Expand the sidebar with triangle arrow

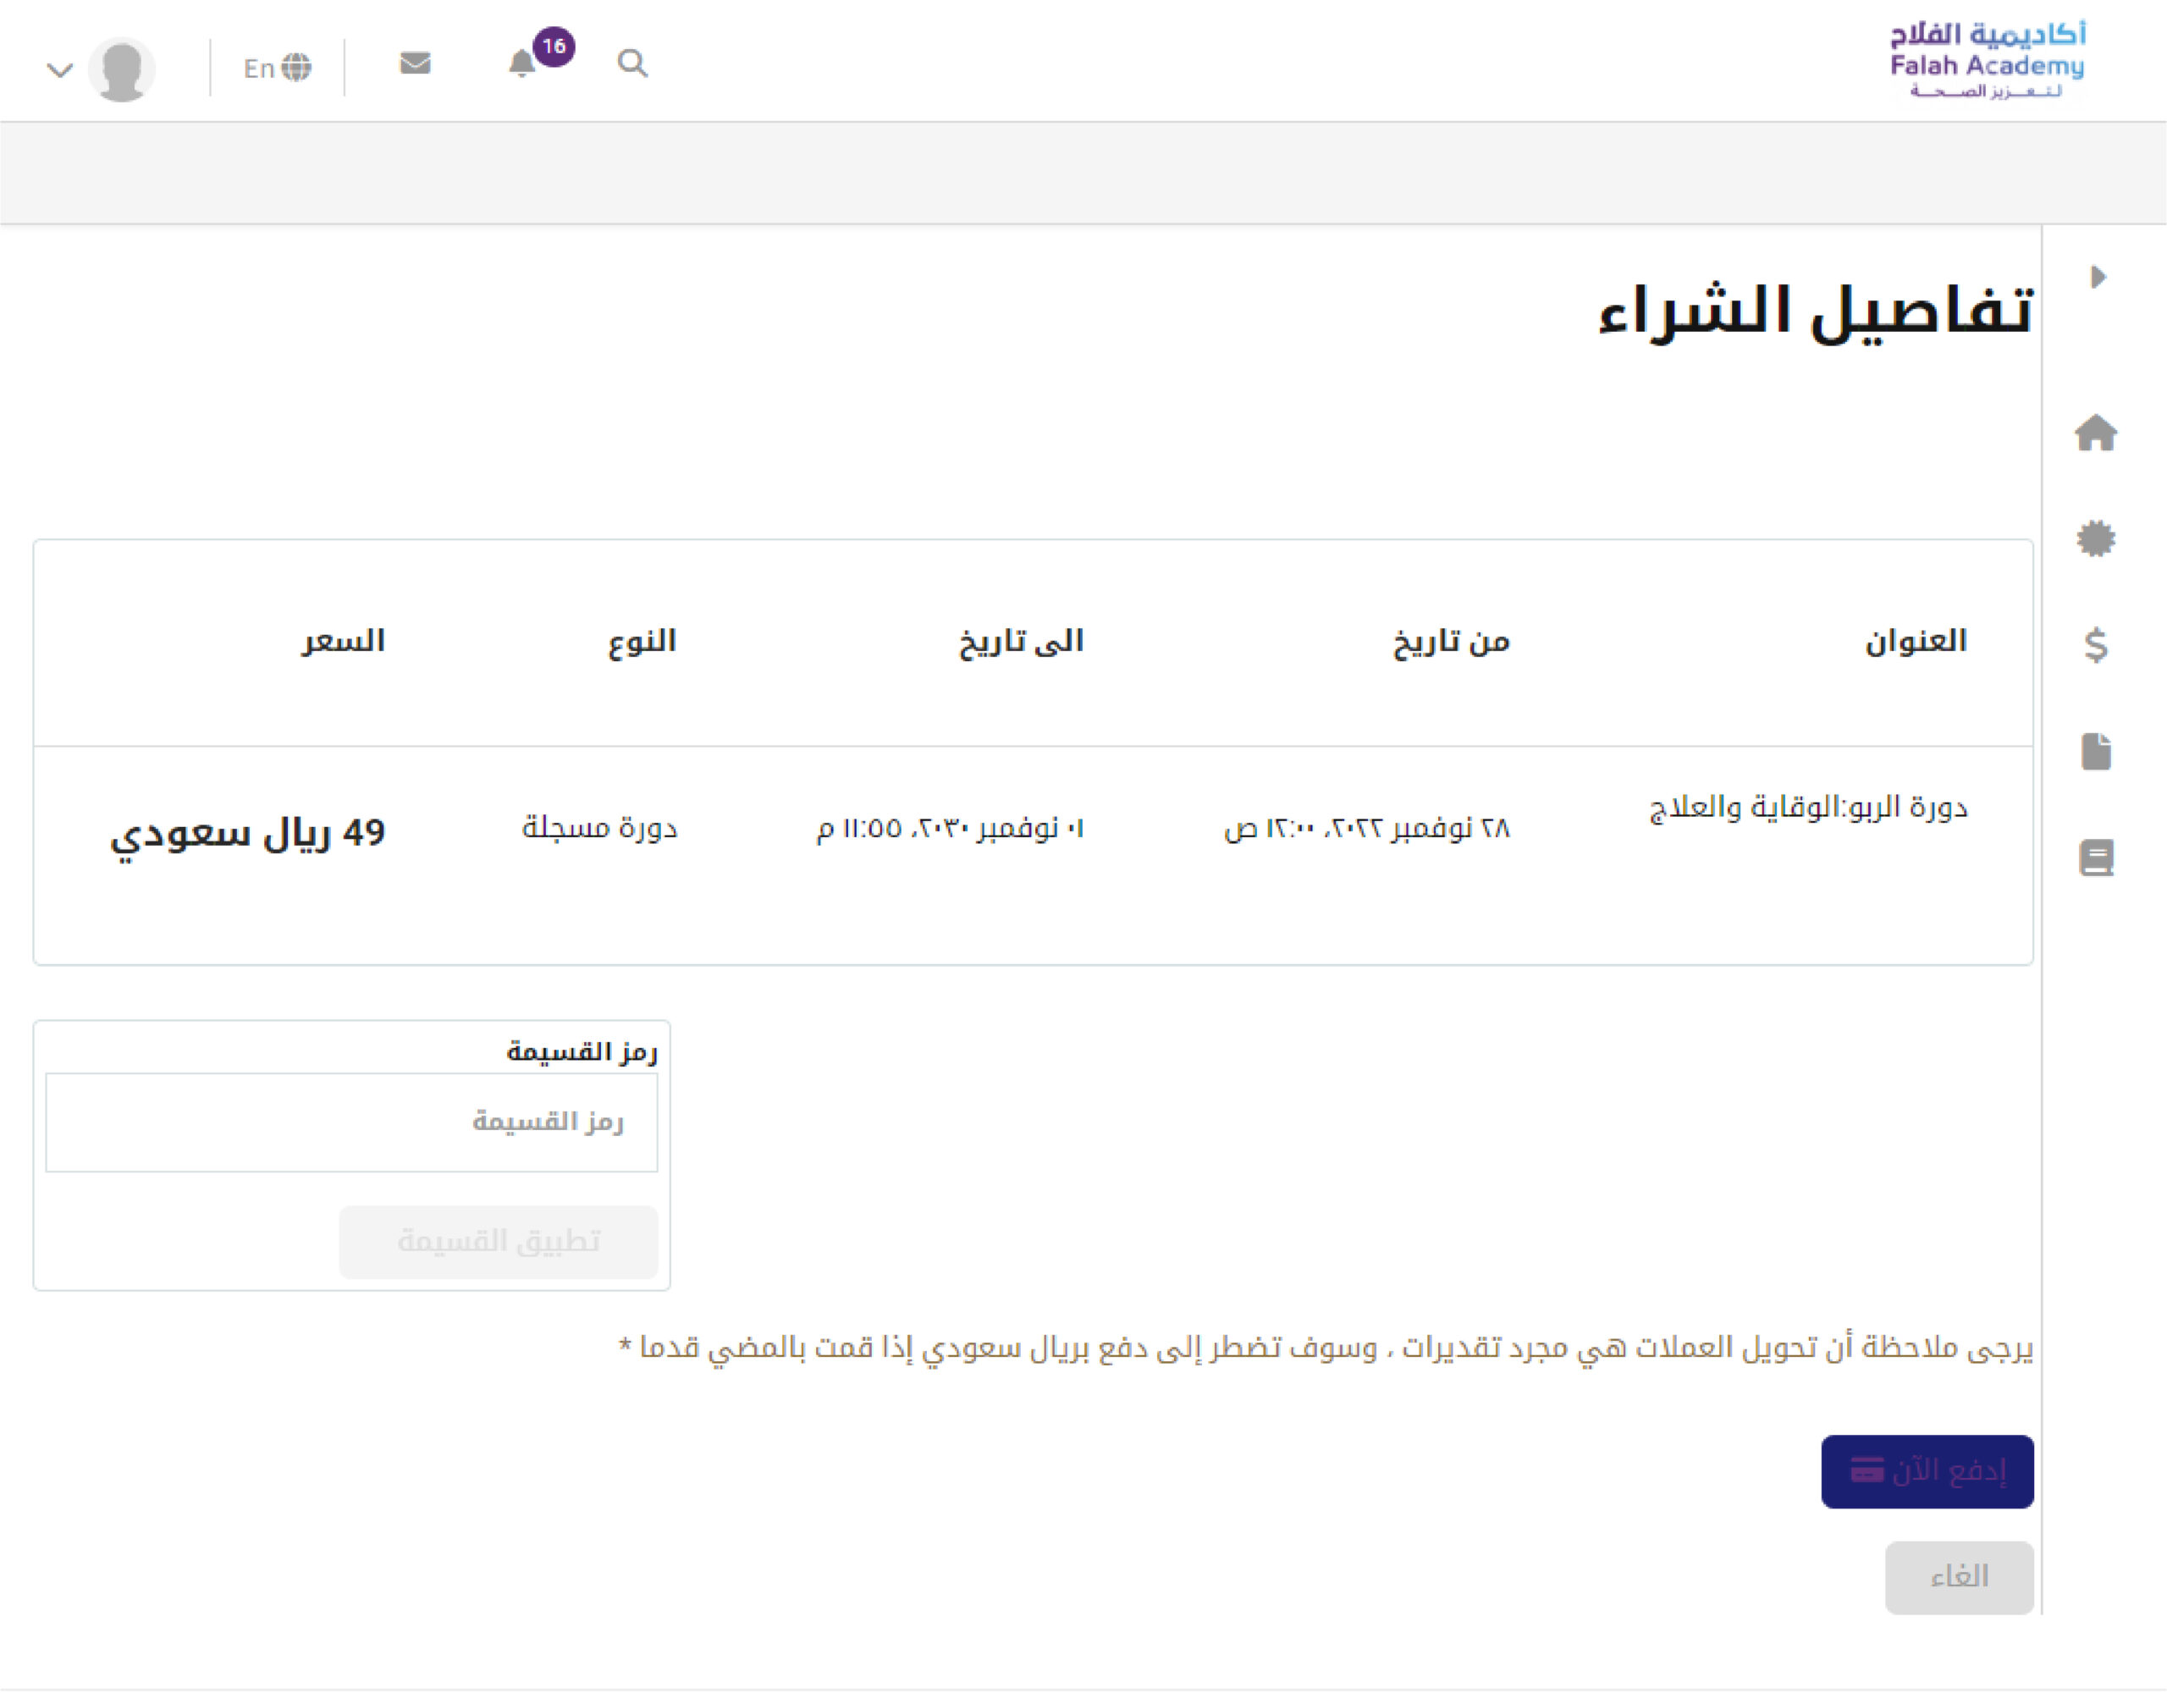(2098, 277)
